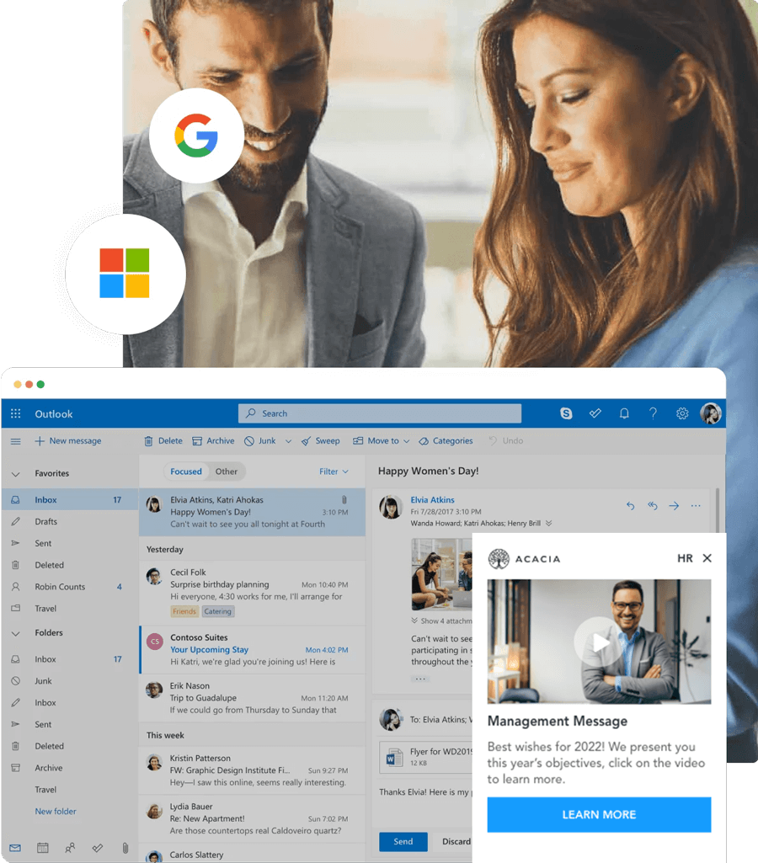Viewport: 758px width, 863px height.
Task: Open Cecil Folk's Surprise birthday planning email
Action: [x=252, y=594]
